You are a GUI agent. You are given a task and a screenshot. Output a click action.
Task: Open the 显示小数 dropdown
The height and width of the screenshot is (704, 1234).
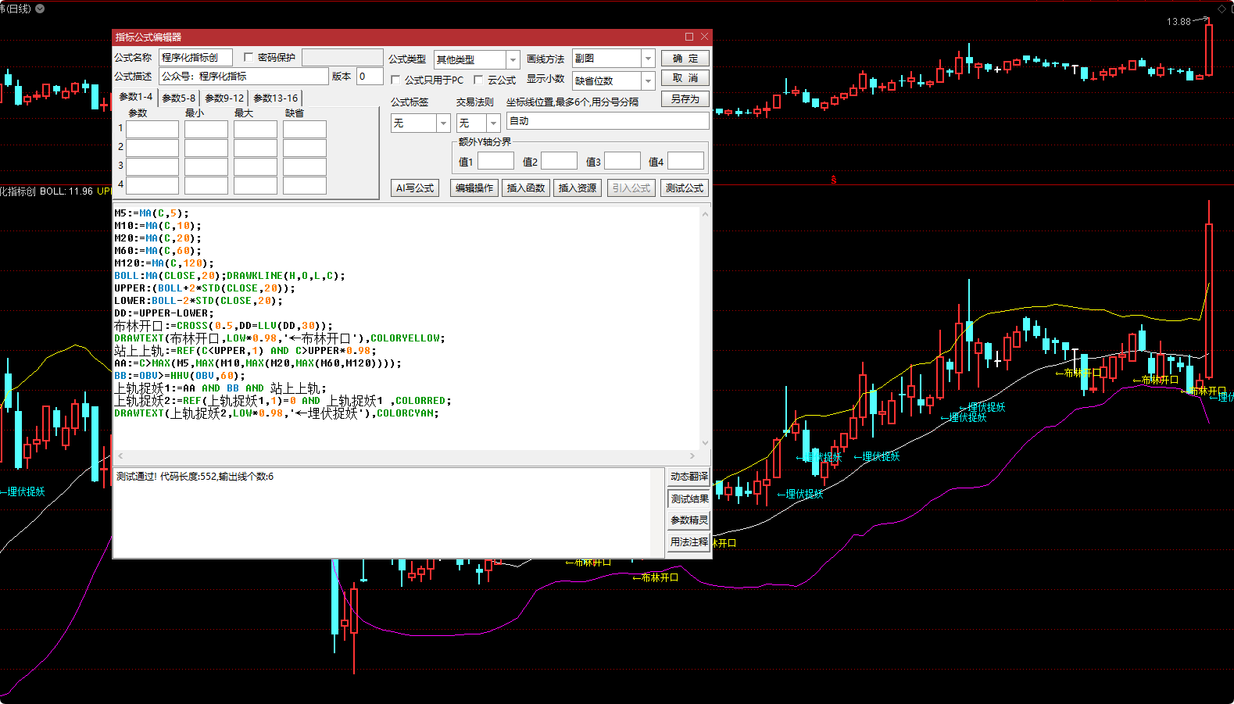click(648, 80)
